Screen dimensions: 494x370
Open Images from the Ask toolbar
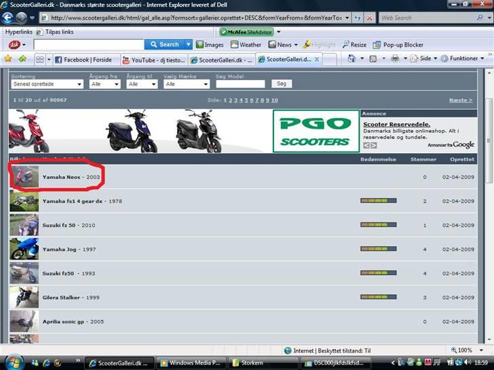pyautogui.click(x=209, y=45)
